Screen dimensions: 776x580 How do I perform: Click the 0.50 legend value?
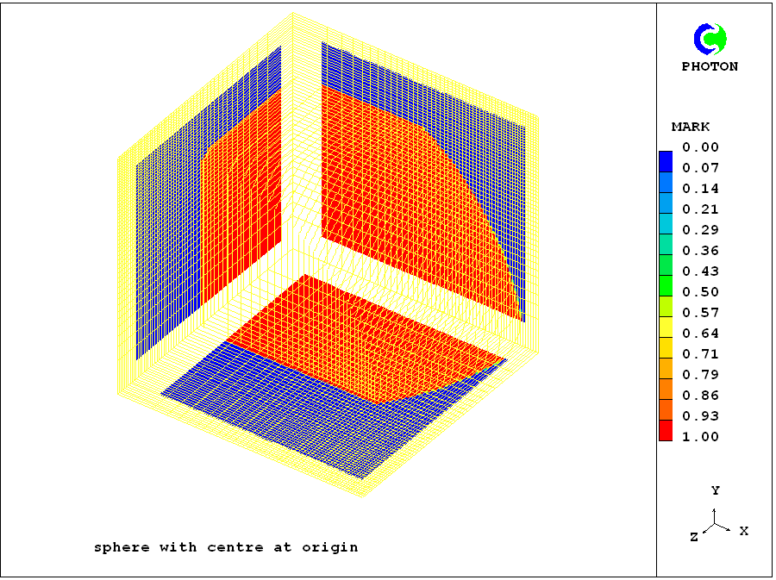click(700, 292)
